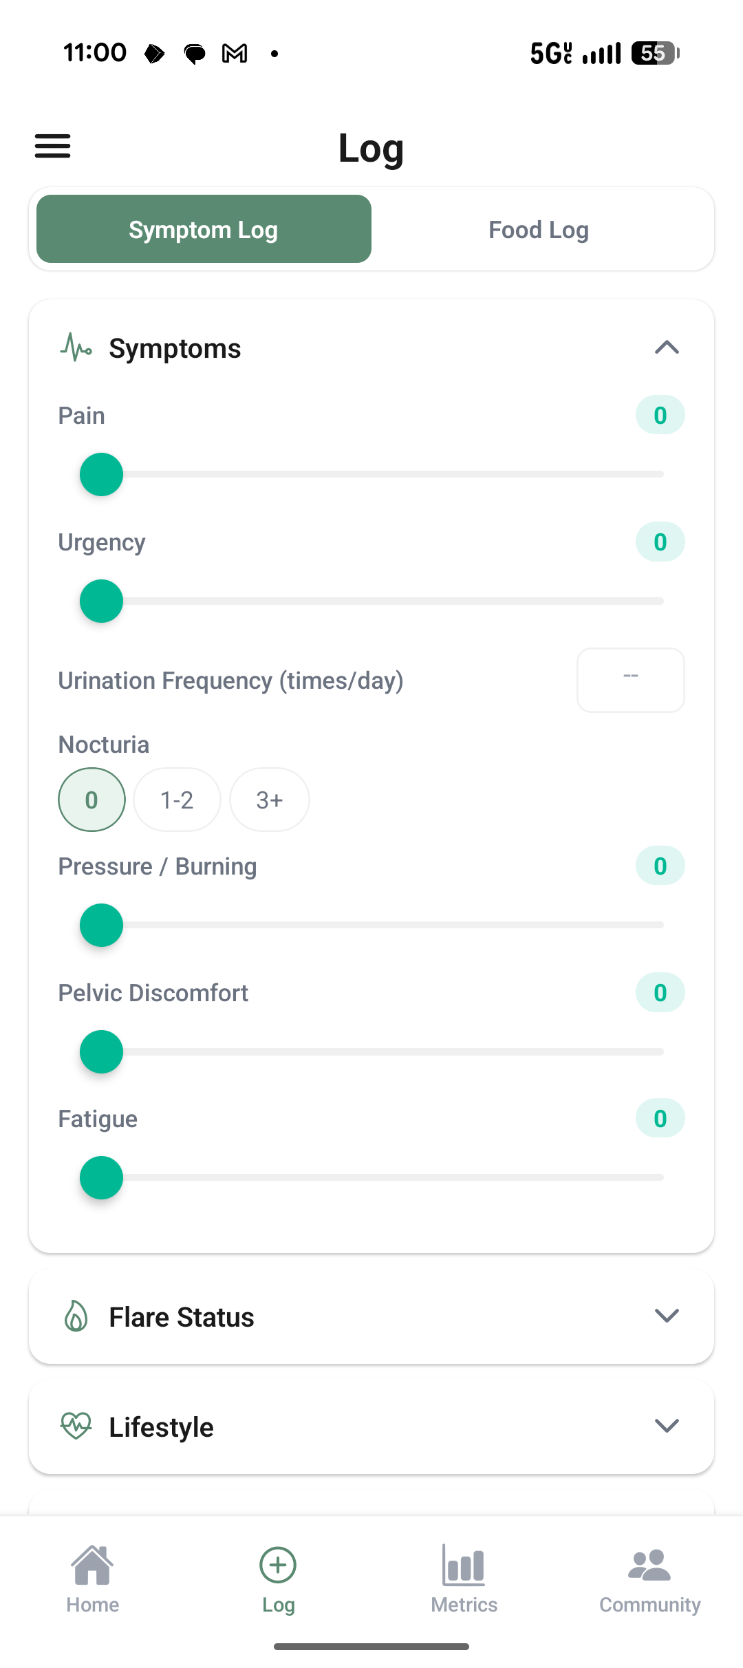Open the navigation hamburger menu
743x1668 pixels.
52,146
